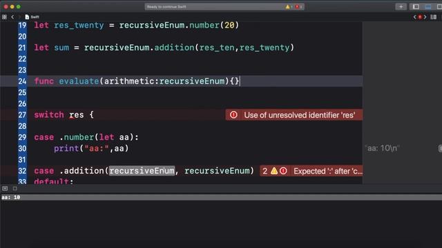This screenshot has width=442, height=248.
Task: Open 'Use of unresolved identifier res' error message
Action: [x=299, y=115]
